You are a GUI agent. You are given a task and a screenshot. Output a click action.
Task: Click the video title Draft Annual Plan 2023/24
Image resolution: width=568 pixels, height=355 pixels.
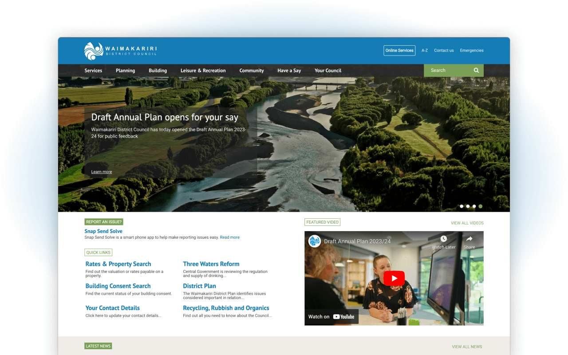pyautogui.click(x=358, y=241)
